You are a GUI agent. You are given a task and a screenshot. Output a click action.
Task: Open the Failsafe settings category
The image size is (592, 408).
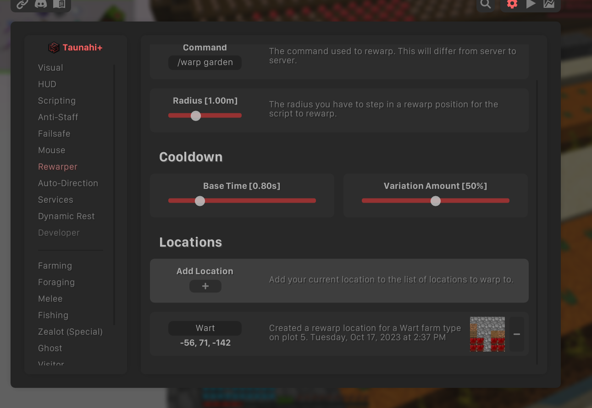coord(54,134)
